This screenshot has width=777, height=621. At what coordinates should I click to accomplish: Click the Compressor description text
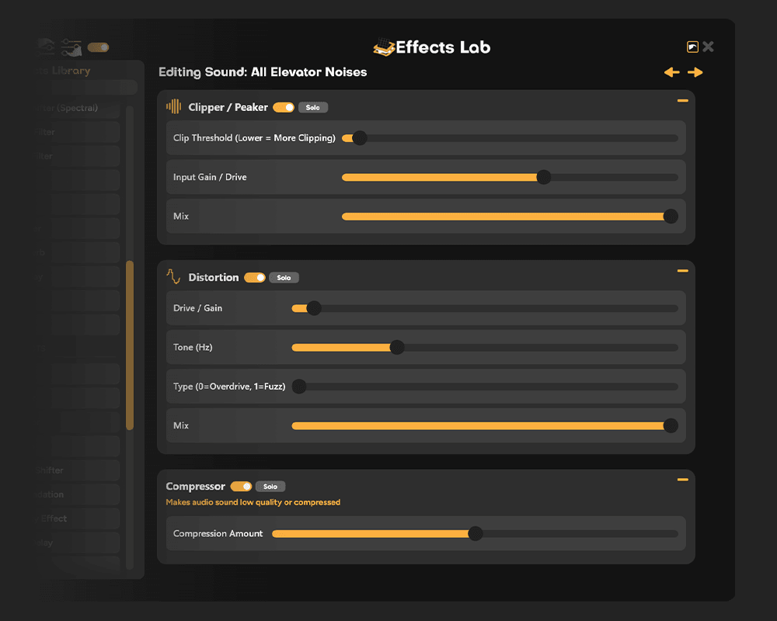pyautogui.click(x=253, y=502)
